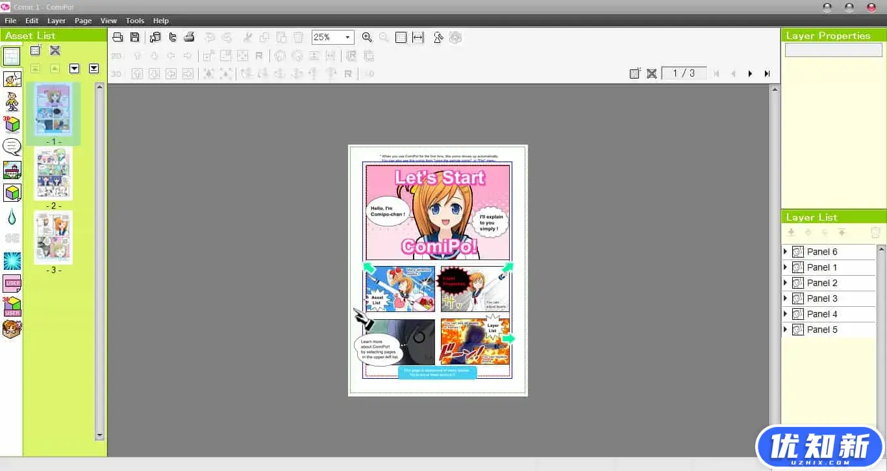Expand the Panel 6 layer
887x471 pixels.
pos(785,252)
